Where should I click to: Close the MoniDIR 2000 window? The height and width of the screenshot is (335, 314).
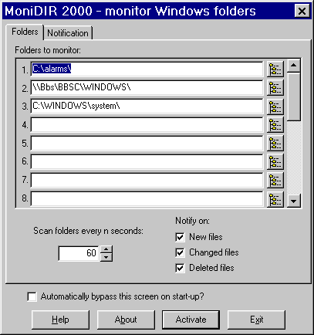tap(302, 11)
